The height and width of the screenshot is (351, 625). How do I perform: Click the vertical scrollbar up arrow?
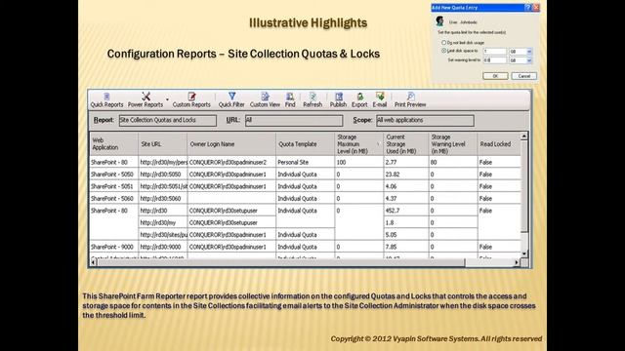click(524, 136)
